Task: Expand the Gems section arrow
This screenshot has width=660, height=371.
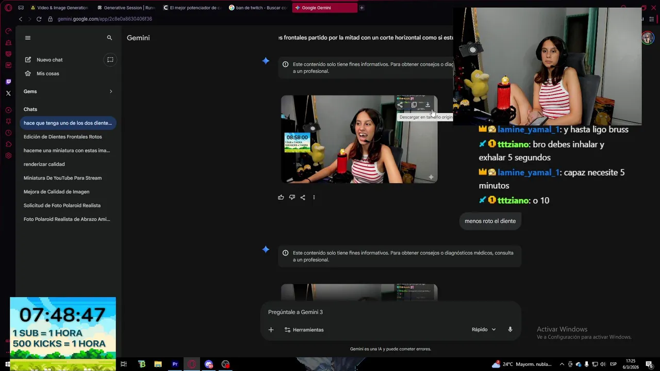Action: tap(110, 92)
